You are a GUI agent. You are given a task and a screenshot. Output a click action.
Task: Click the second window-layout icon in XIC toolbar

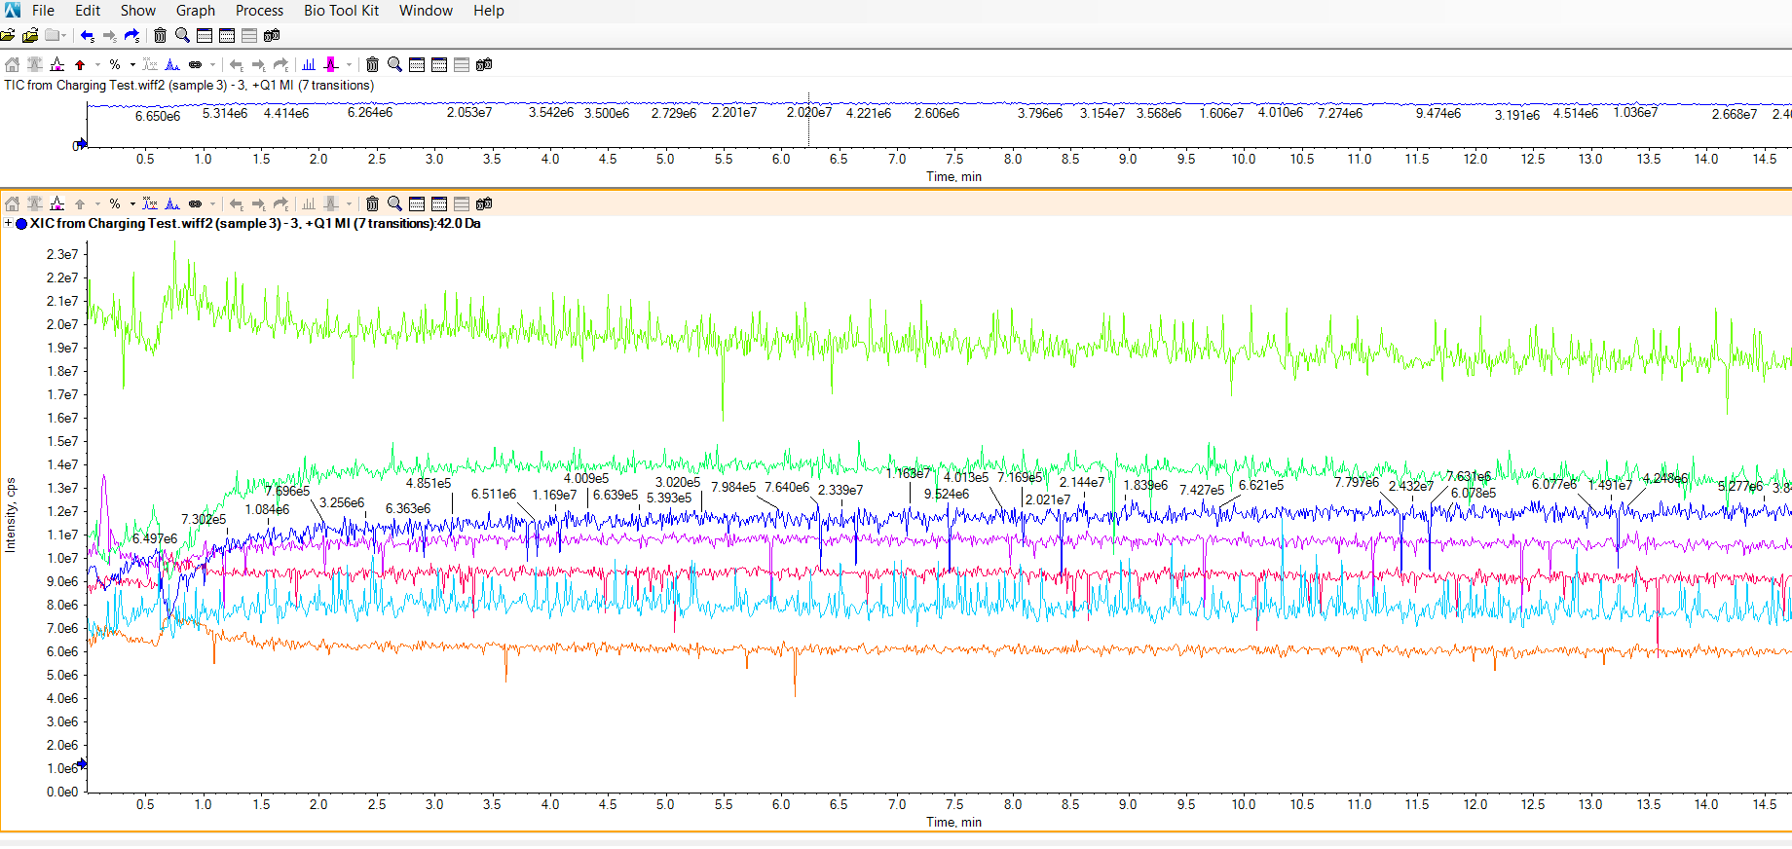pyautogui.click(x=439, y=204)
